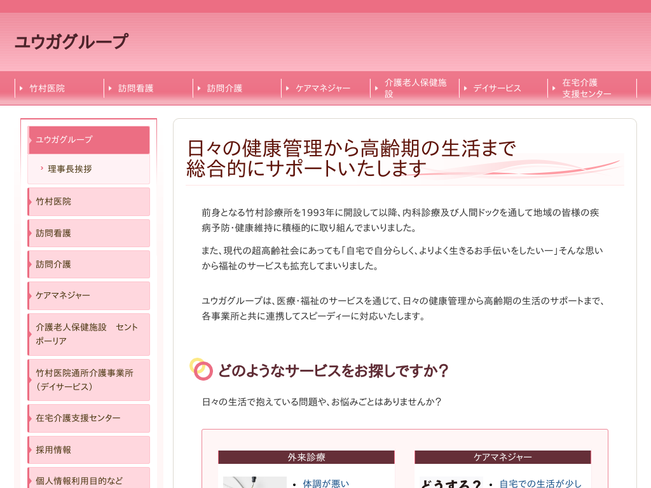
Task: Open 介護老人保健施設 top navigation item
Action: 415,88
